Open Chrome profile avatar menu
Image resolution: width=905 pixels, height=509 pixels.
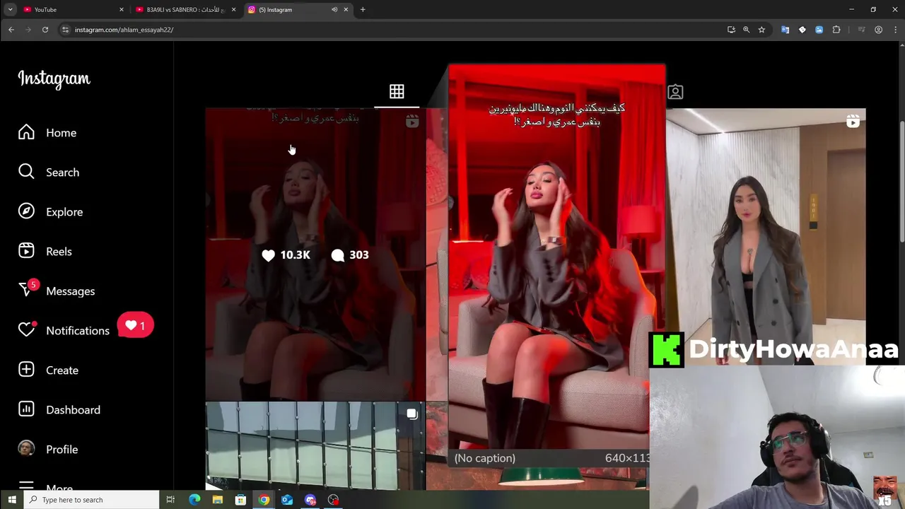coord(878,30)
